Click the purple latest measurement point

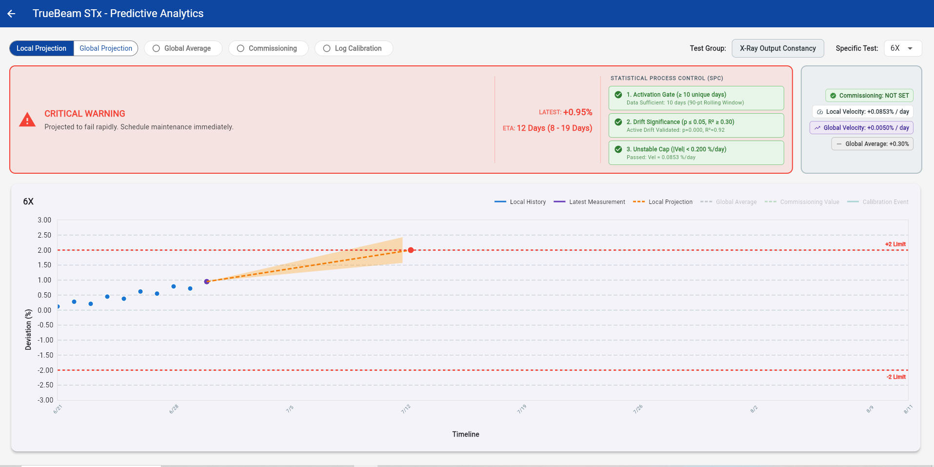coord(207,282)
